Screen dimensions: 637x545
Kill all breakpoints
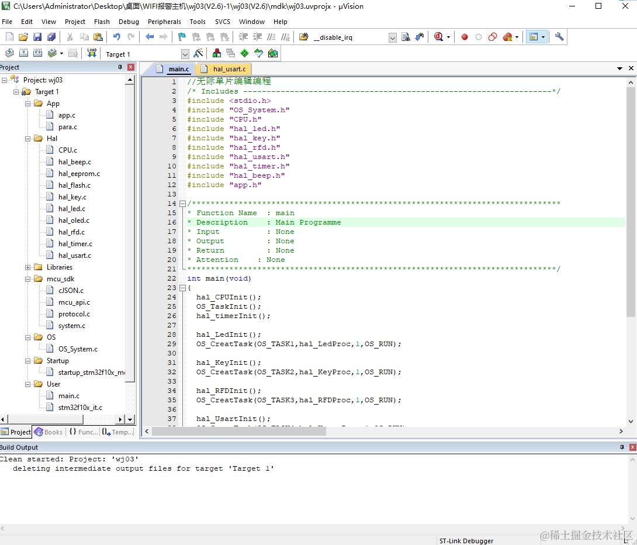pyautogui.click(x=507, y=37)
